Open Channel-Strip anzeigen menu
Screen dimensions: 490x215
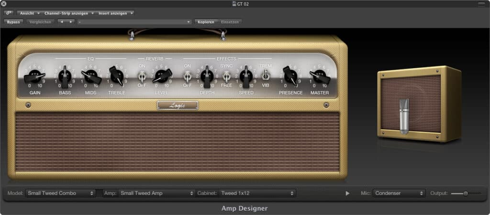(68, 13)
